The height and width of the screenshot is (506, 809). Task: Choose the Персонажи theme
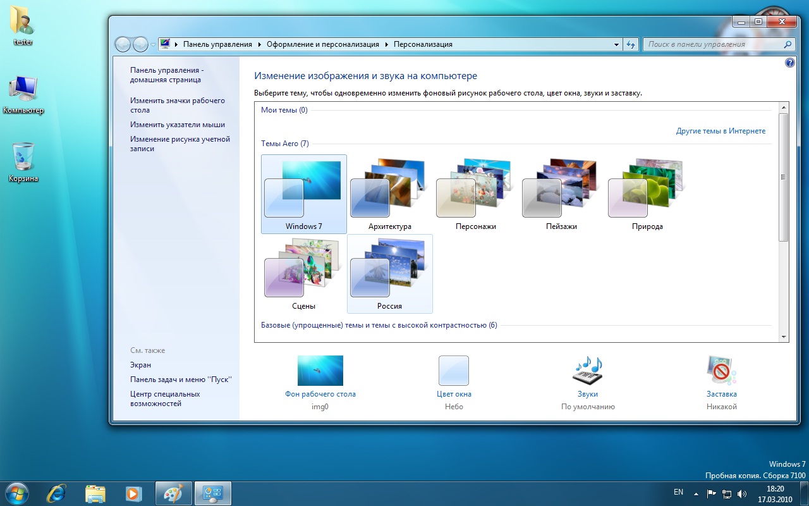(475, 194)
